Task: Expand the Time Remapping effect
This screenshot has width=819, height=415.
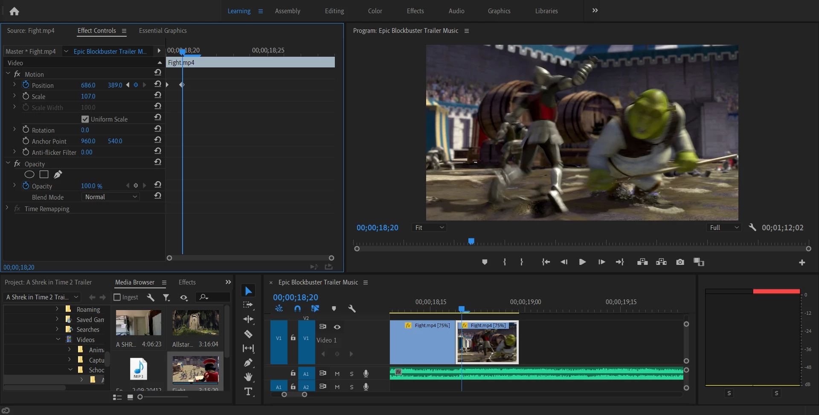Action: click(7, 208)
